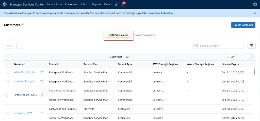Click the Managed Services Center title
The image size is (260, 121).
(x=27, y=5)
